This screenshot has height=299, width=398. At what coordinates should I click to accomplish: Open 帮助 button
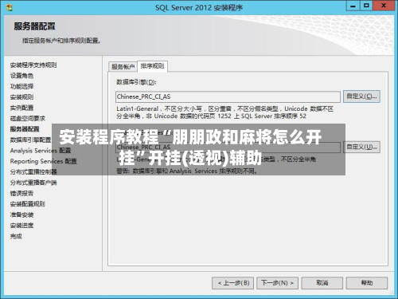(x=367, y=283)
